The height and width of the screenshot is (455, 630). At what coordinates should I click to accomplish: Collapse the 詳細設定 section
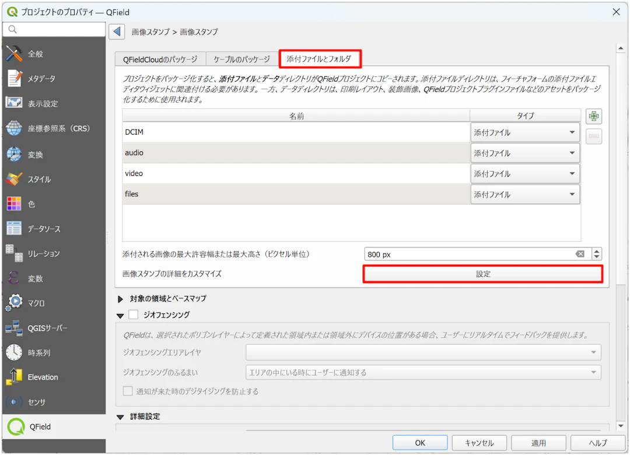pos(120,417)
